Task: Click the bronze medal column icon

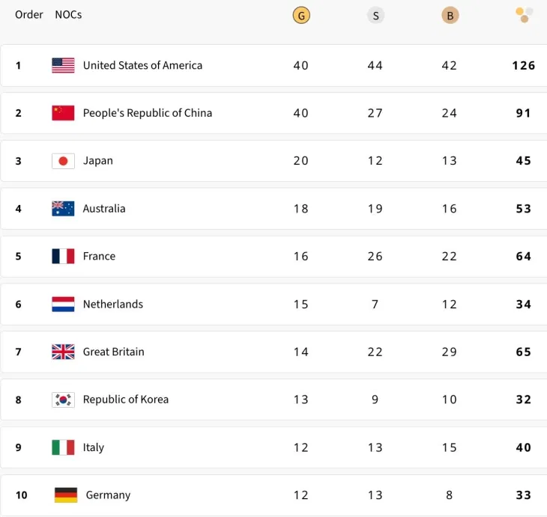Action: 450,16
